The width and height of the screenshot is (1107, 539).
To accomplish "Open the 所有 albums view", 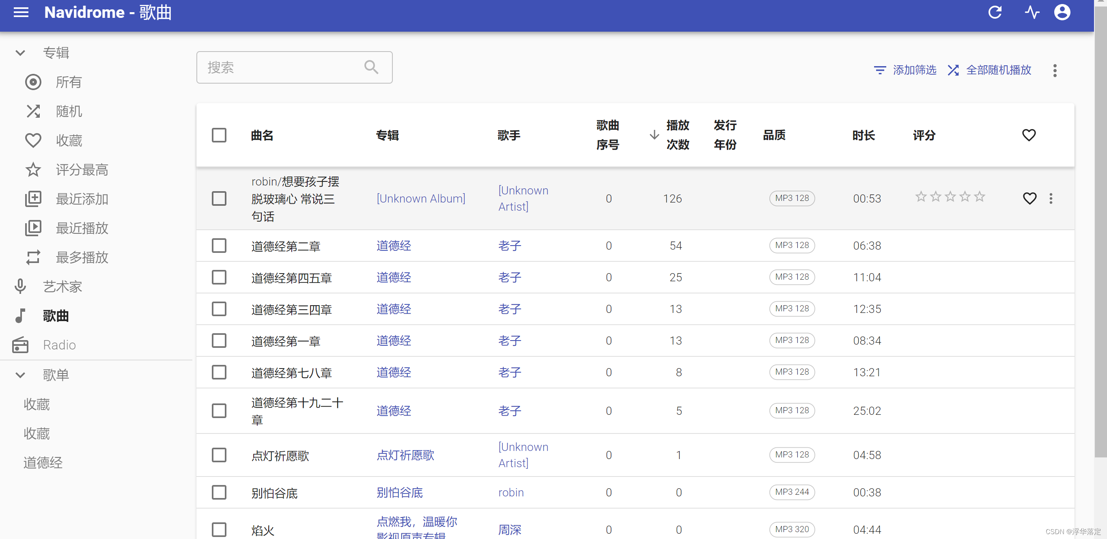I will (69, 82).
